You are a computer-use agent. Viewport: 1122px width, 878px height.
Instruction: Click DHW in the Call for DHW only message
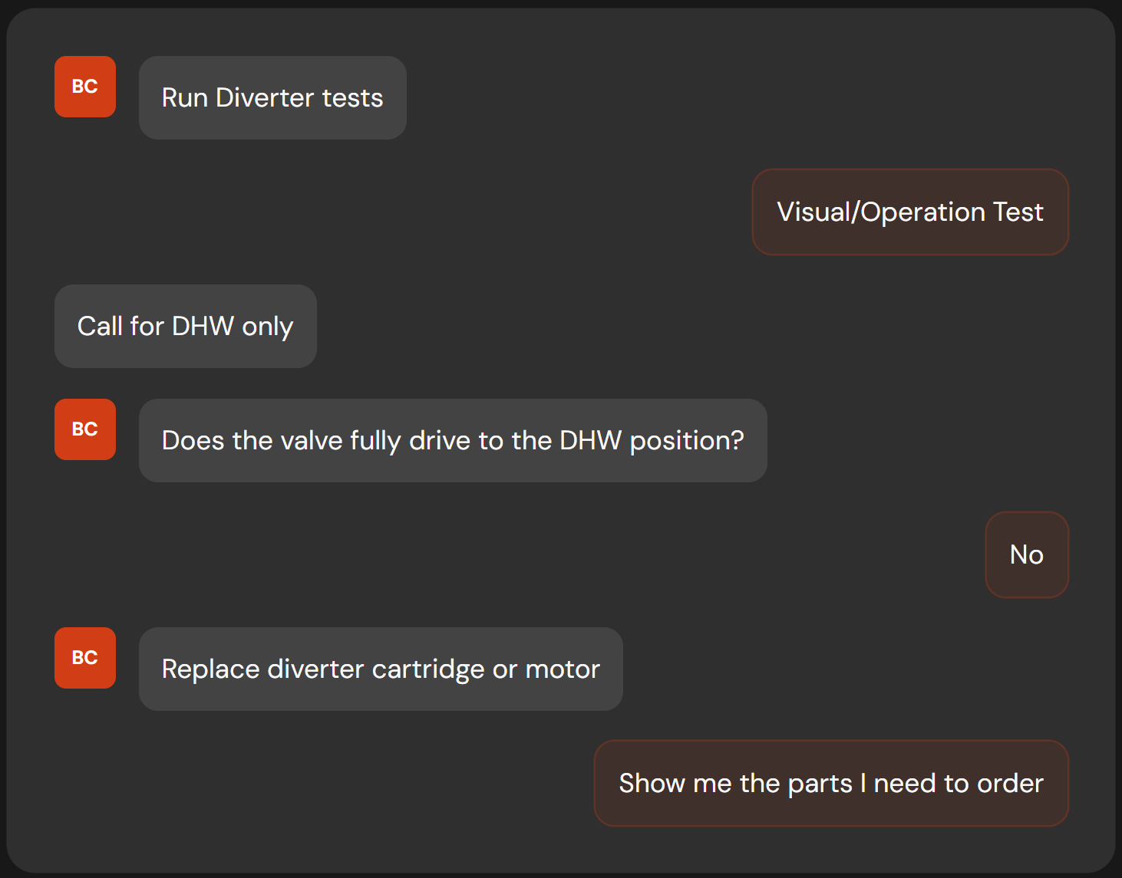click(203, 327)
